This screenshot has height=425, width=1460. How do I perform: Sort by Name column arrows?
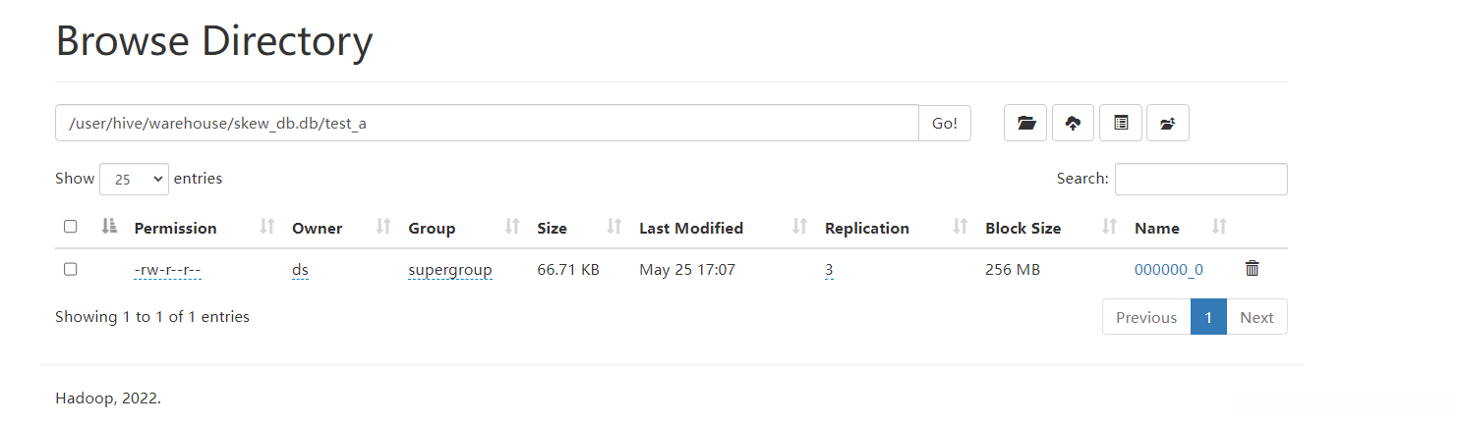point(1219,228)
